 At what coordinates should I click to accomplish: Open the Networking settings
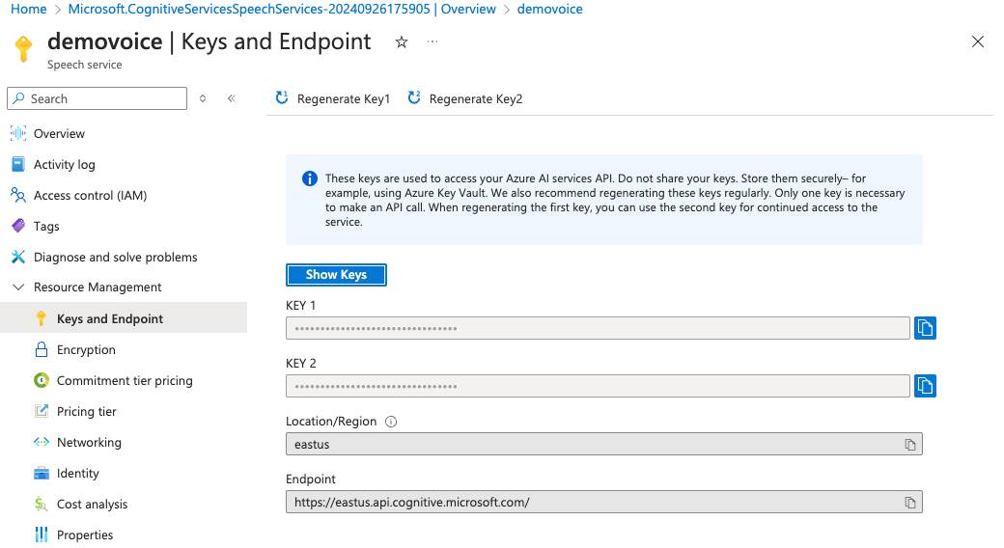coord(89,443)
